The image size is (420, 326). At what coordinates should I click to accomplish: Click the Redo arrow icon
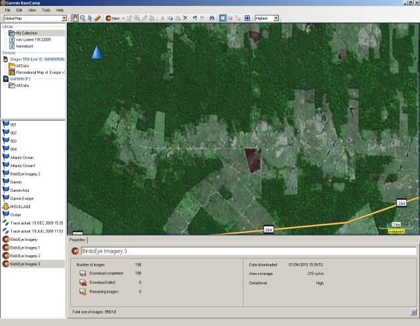click(x=203, y=18)
